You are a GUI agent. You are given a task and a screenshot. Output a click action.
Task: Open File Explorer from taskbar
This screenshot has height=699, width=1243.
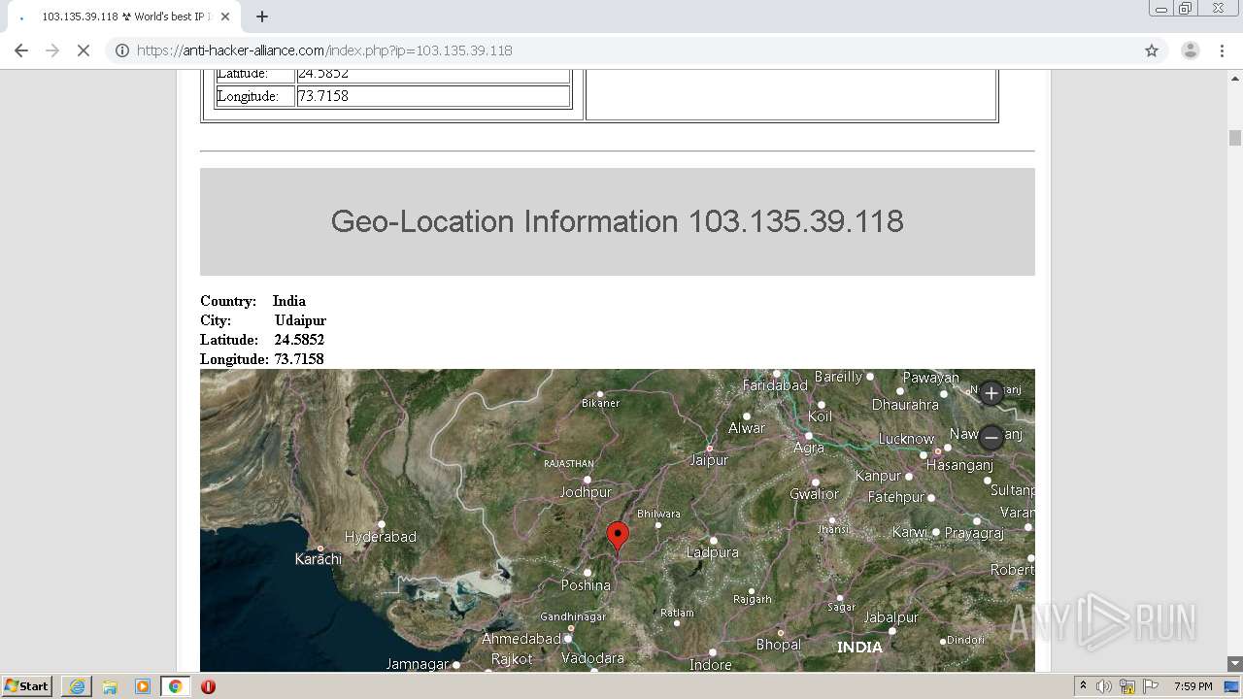(110, 686)
